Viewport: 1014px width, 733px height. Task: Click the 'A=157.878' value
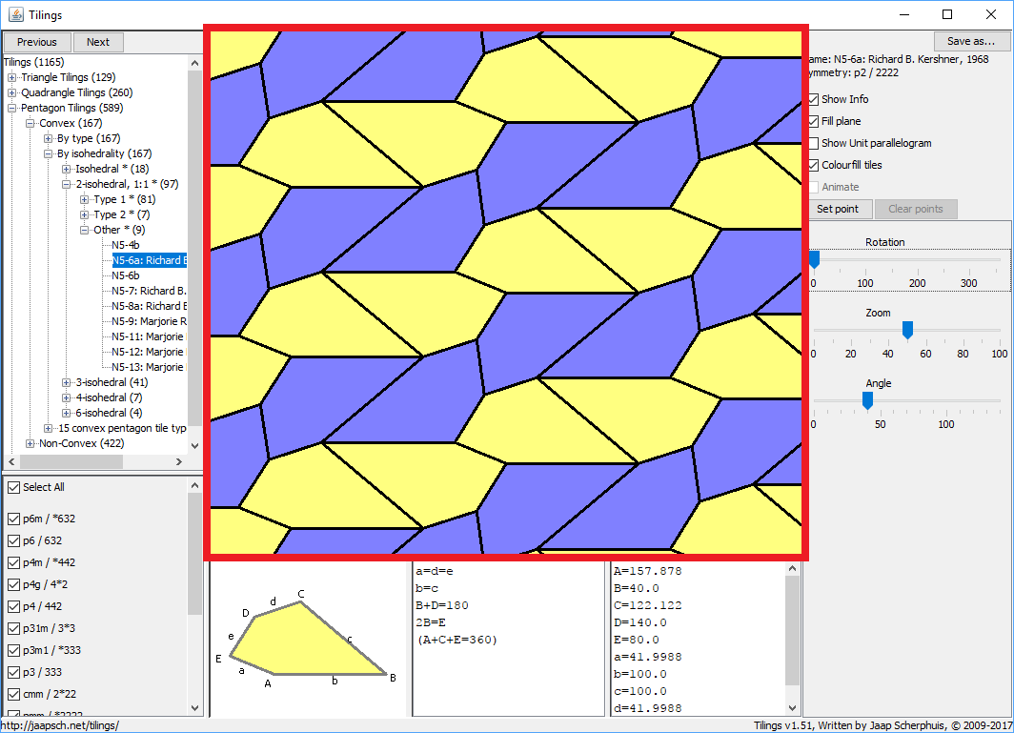647,571
